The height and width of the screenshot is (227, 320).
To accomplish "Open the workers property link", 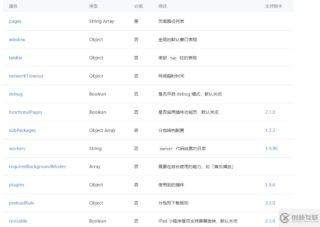I will [x=17, y=149].
